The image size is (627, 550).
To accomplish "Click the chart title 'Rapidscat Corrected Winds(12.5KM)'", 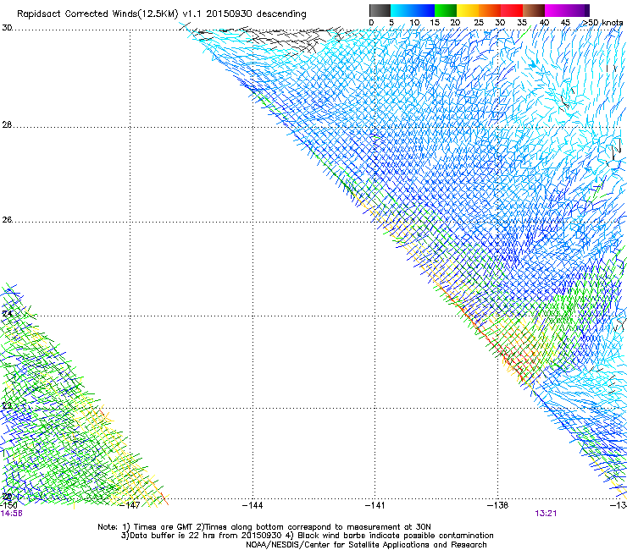I will click(97, 14).
